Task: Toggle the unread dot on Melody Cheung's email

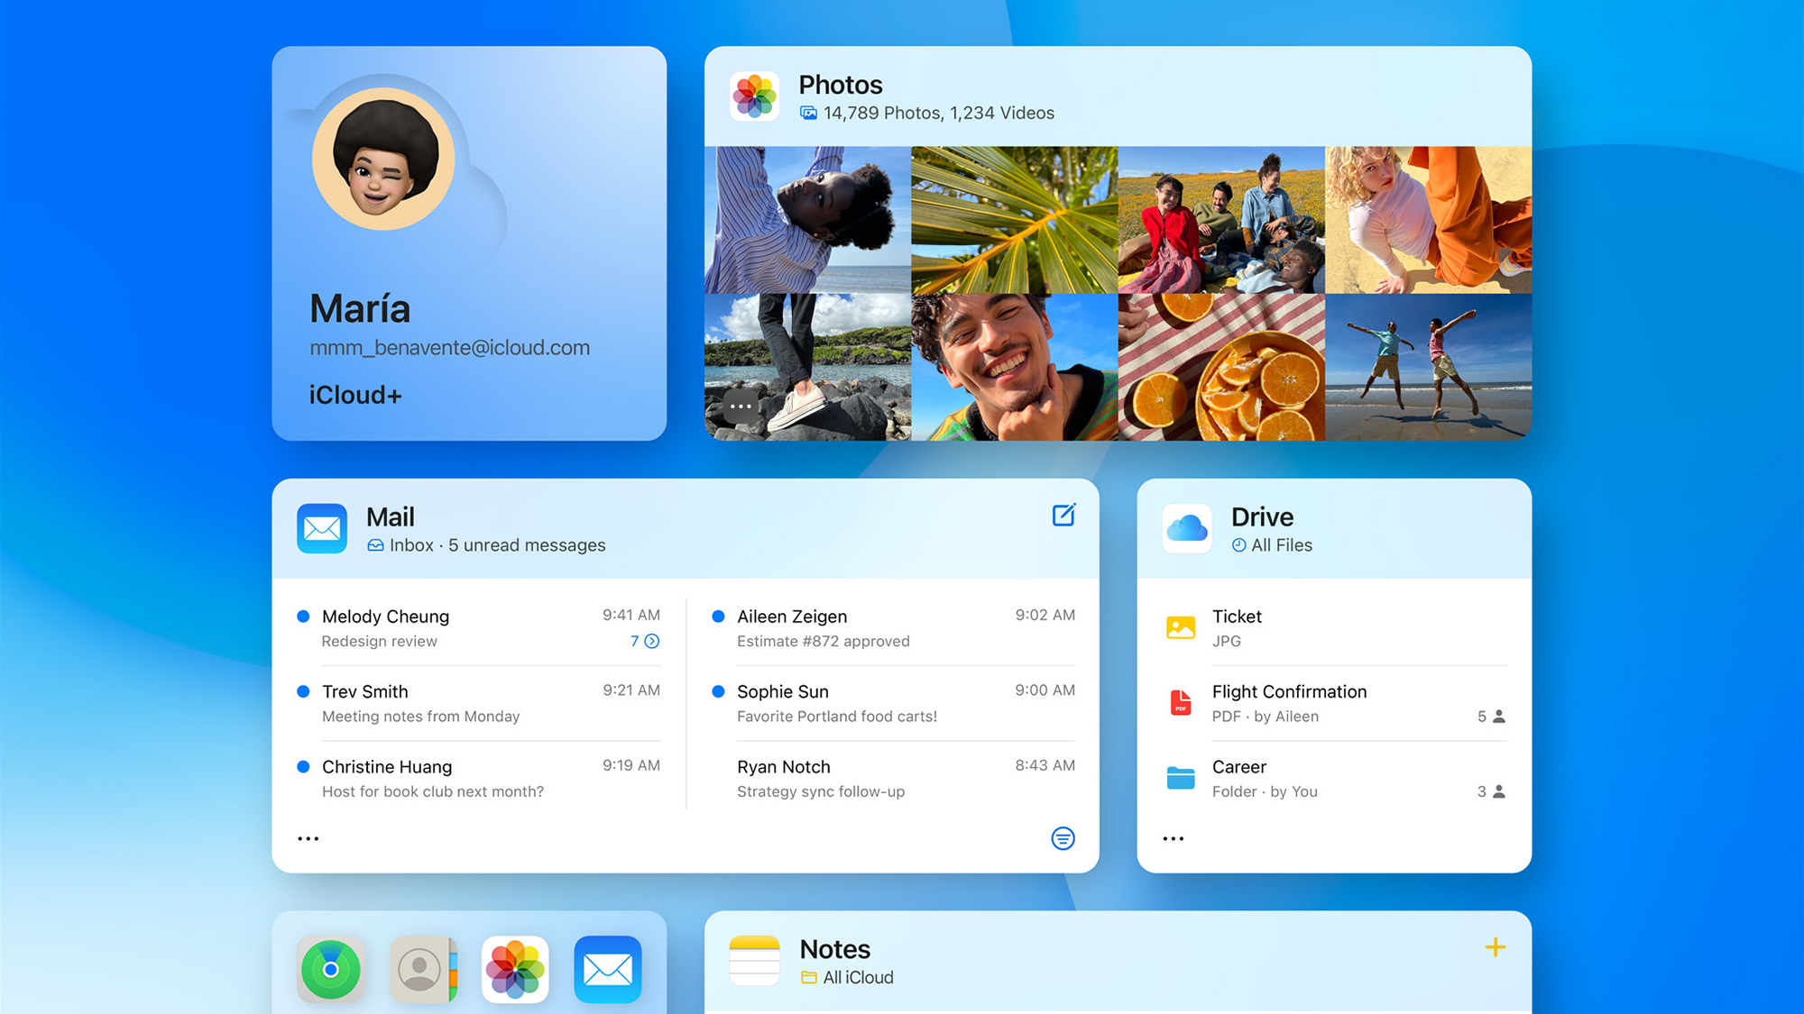Action: click(303, 617)
